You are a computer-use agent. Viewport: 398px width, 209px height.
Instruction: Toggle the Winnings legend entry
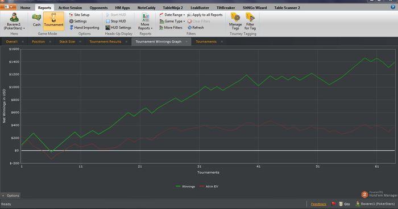[185, 186]
